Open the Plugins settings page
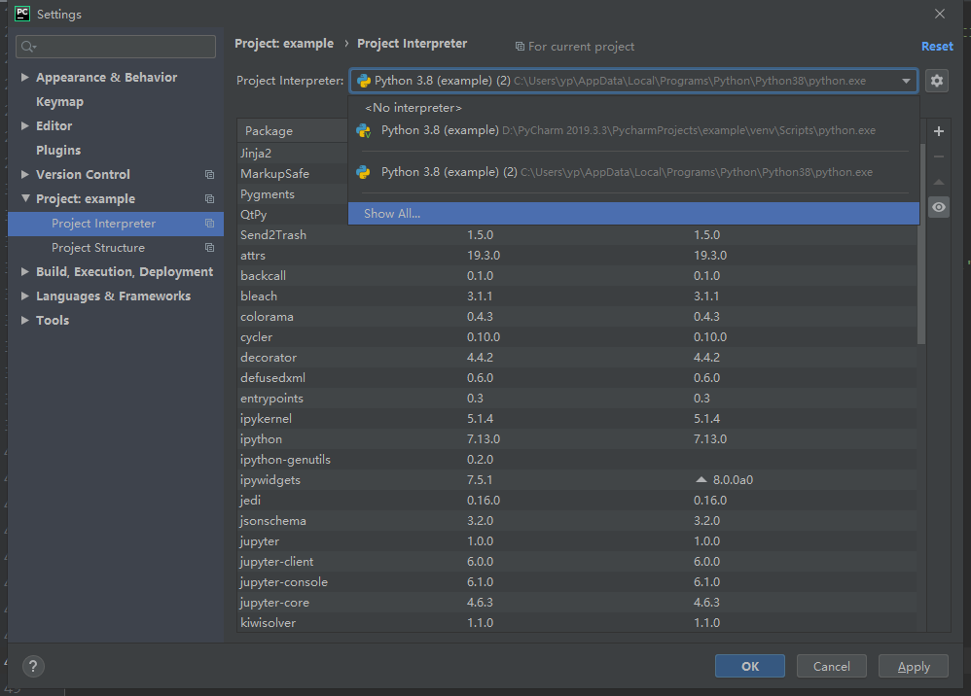This screenshot has width=971, height=696. pyautogui.click(x=58, y=151)
